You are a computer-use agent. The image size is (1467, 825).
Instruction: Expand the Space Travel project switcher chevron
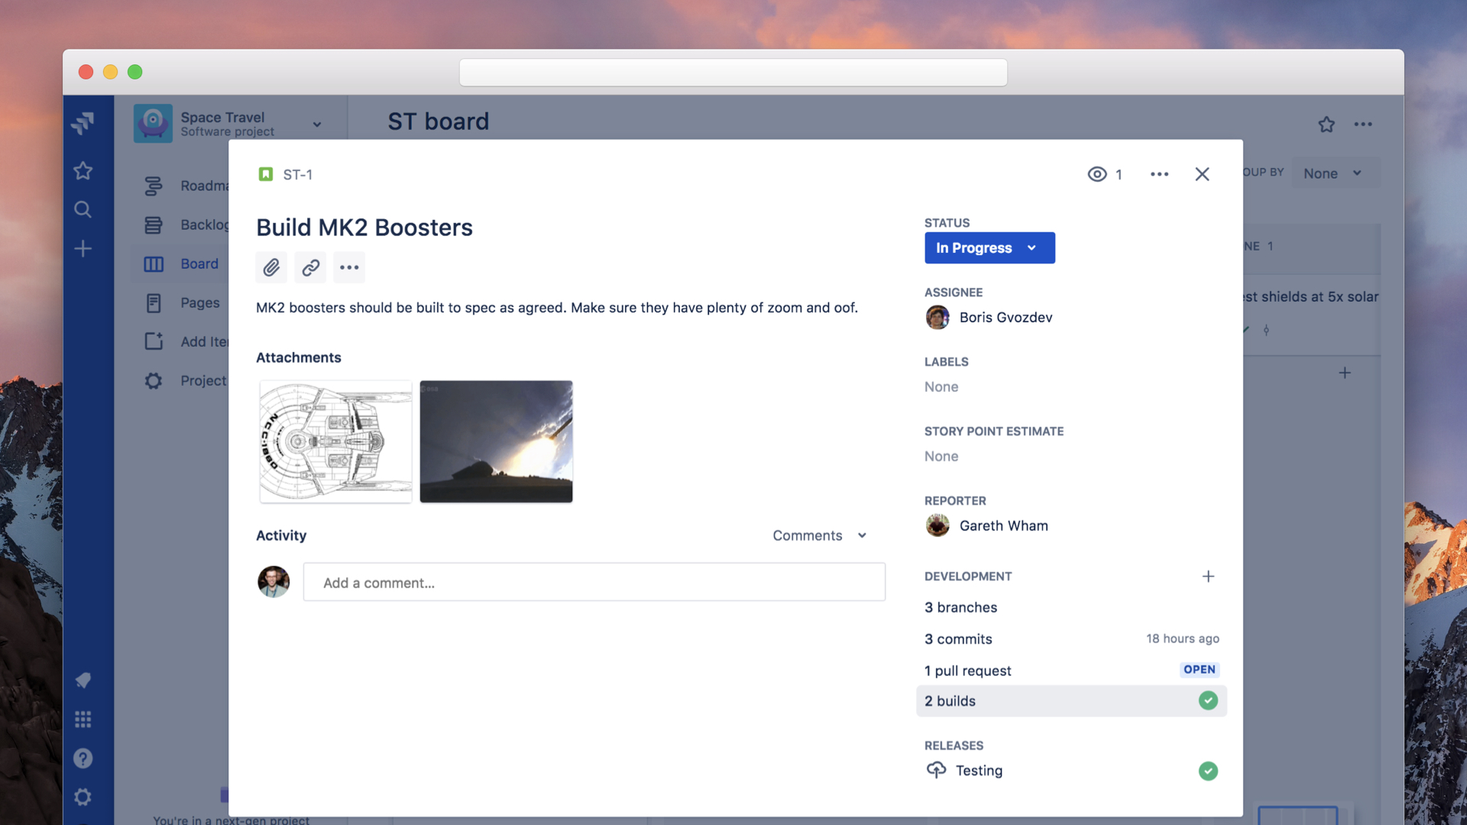click(x=317, y=124)
